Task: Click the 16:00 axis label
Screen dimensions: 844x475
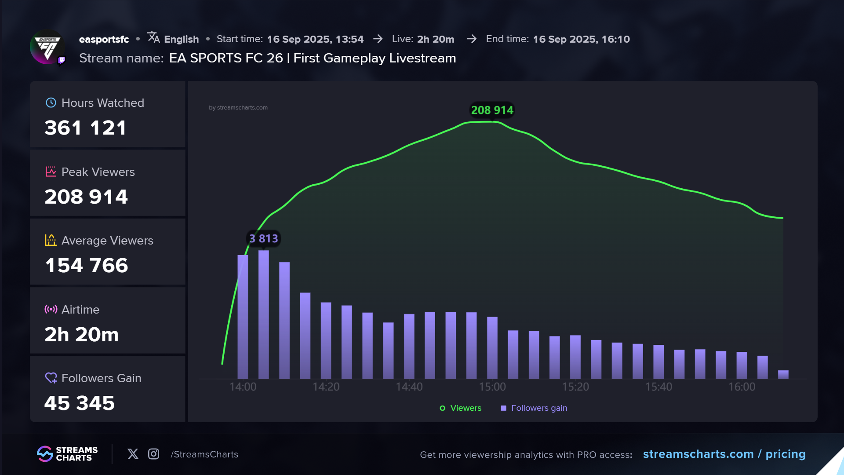Action: coord(742,387)
